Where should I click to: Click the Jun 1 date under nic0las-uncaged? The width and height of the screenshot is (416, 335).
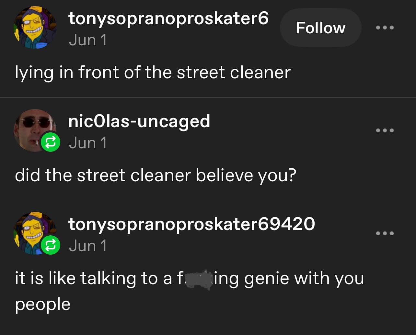point(87,143)
